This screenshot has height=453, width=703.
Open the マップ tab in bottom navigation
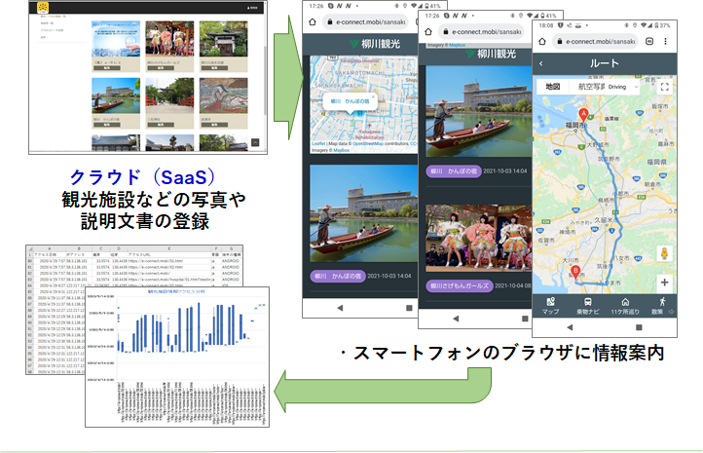coord(550,306)
